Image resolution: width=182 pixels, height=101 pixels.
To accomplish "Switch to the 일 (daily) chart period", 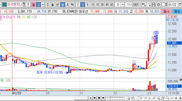I will point(34,5).
